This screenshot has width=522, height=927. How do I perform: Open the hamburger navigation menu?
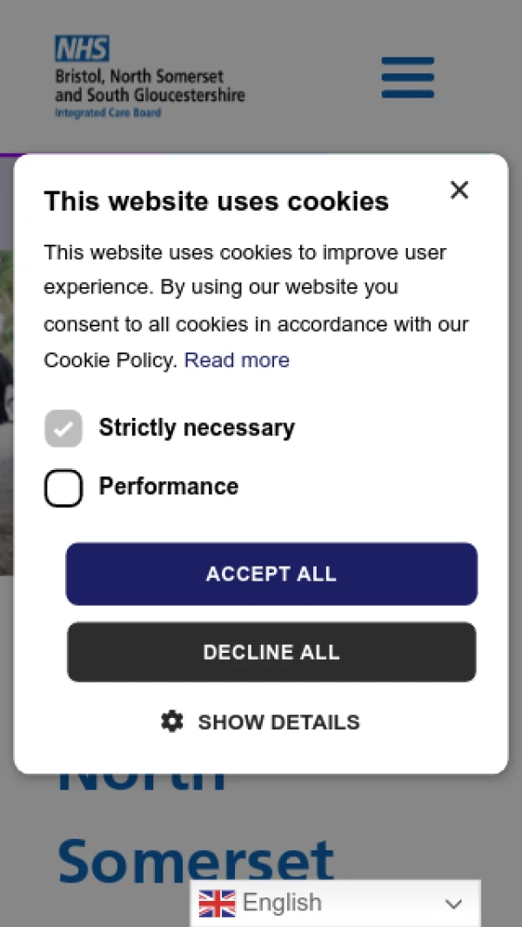[407, 77]
